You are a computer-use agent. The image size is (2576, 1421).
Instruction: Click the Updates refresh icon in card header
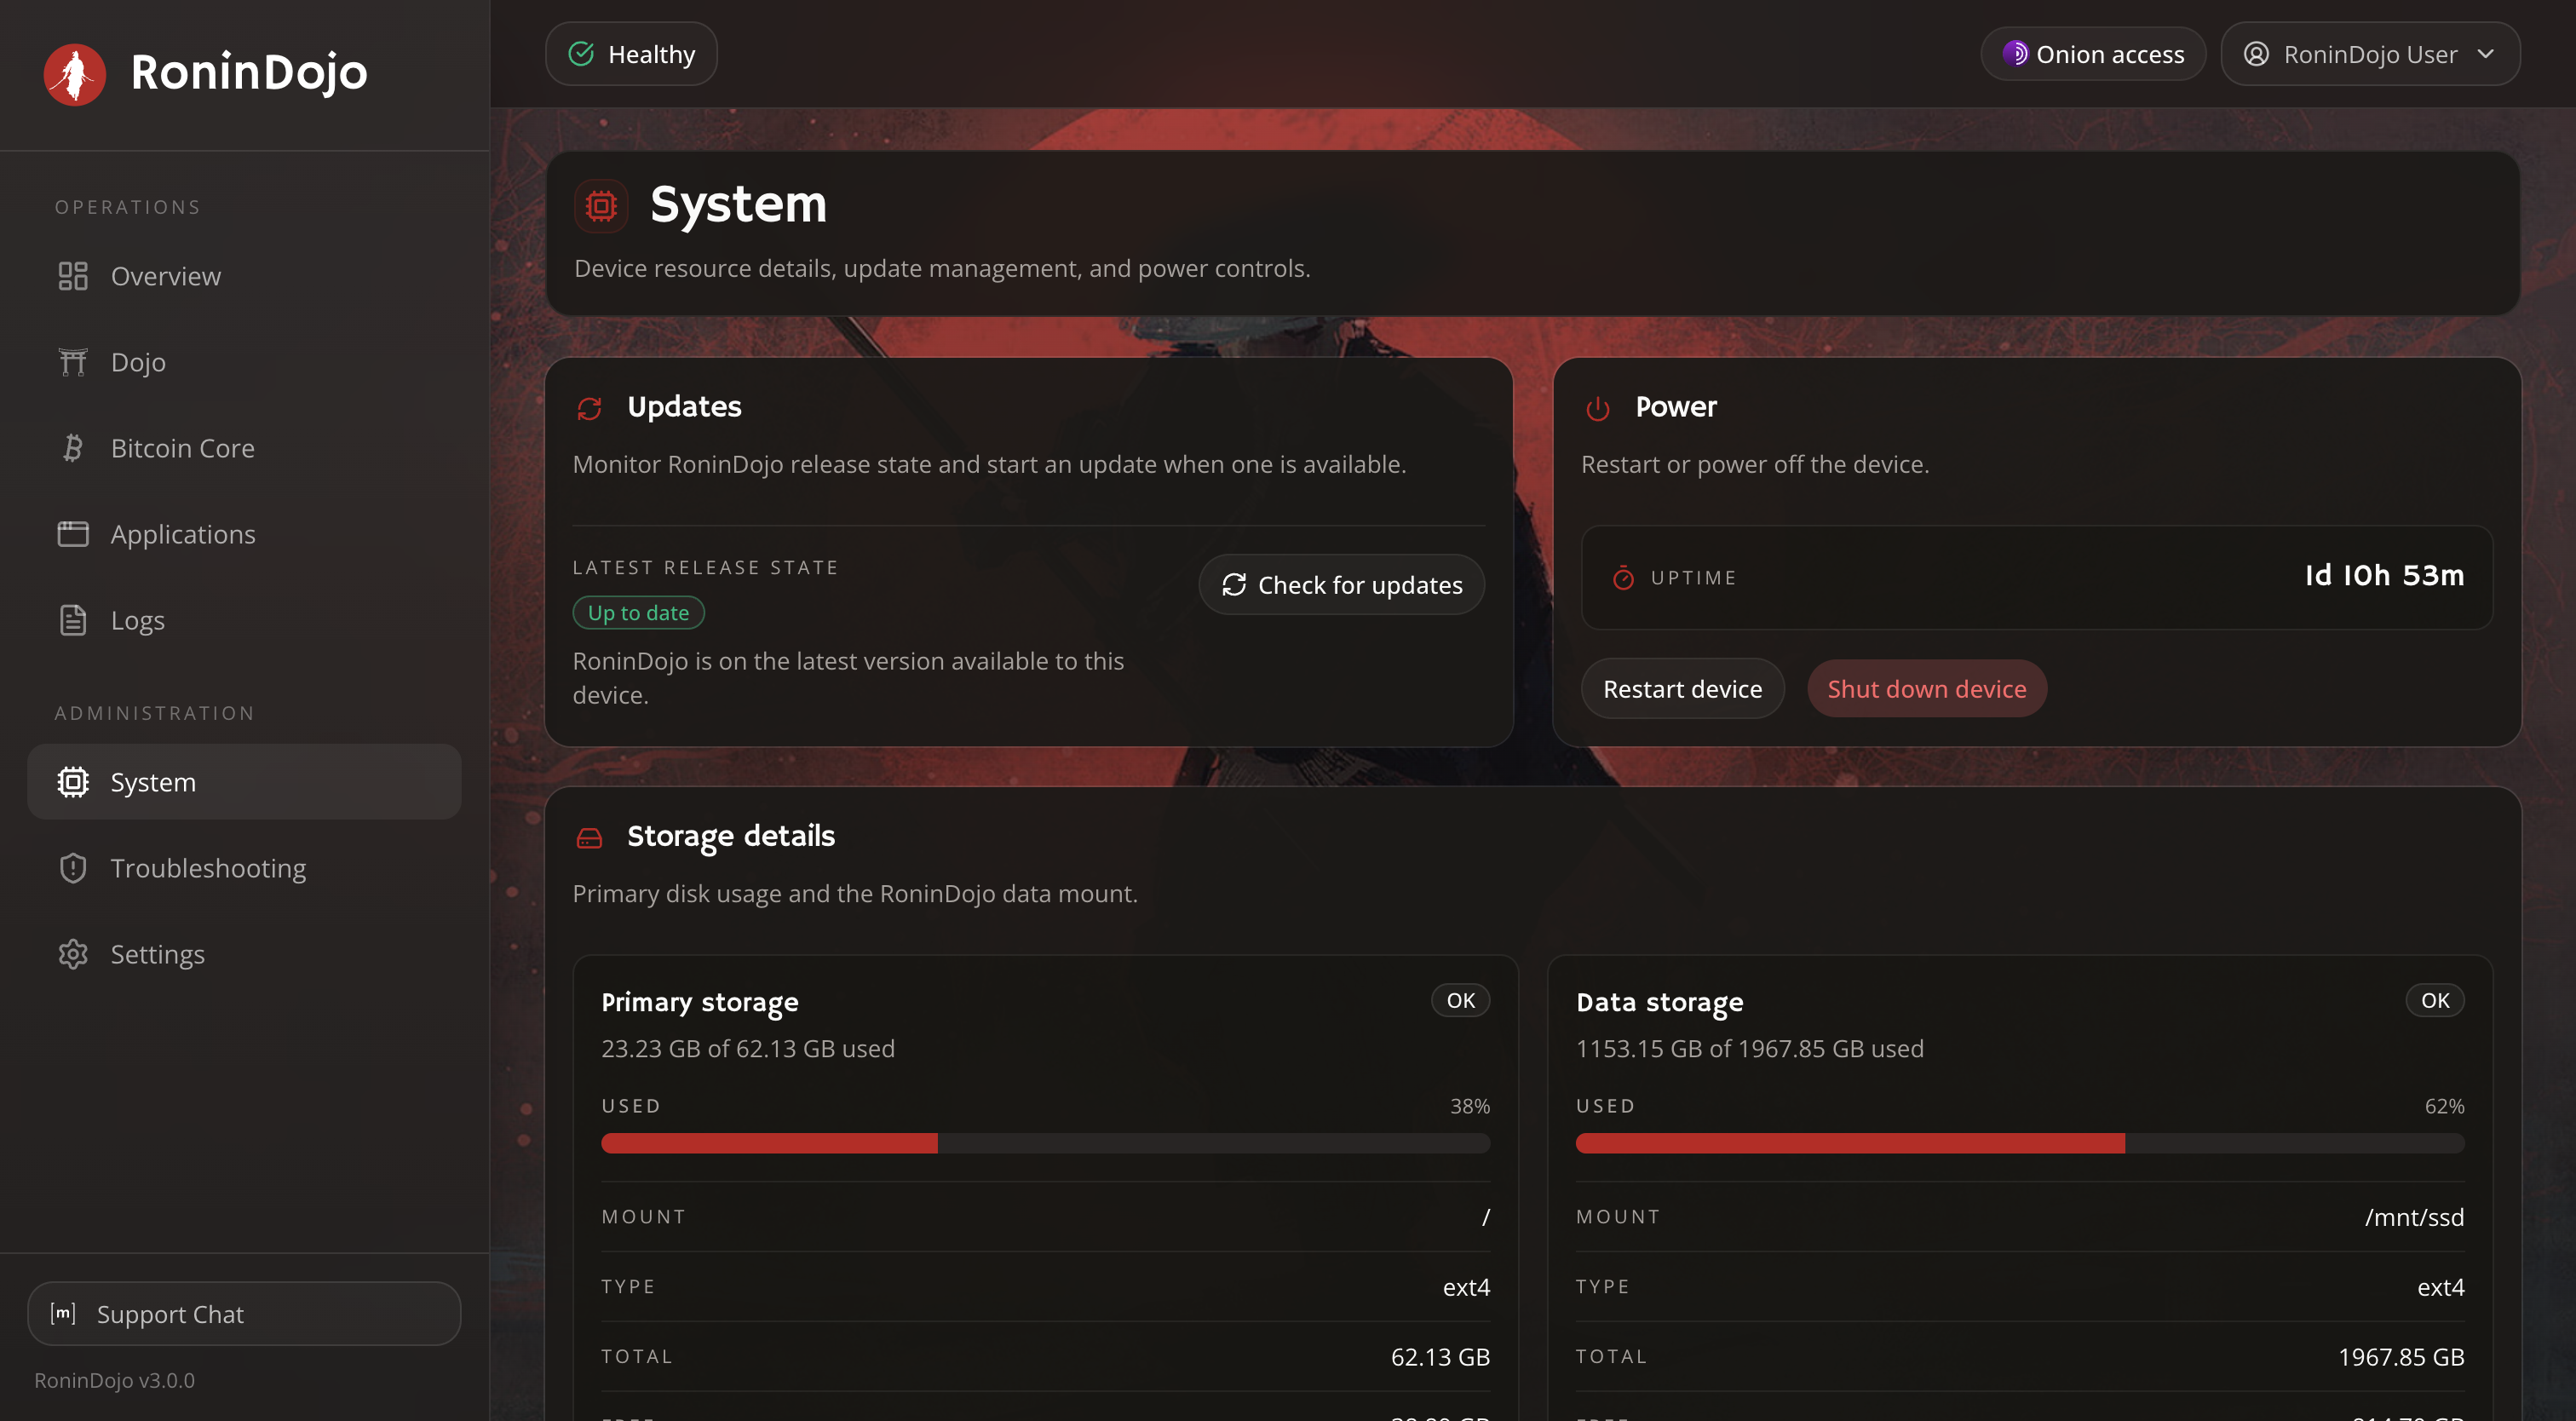point(589,408)
